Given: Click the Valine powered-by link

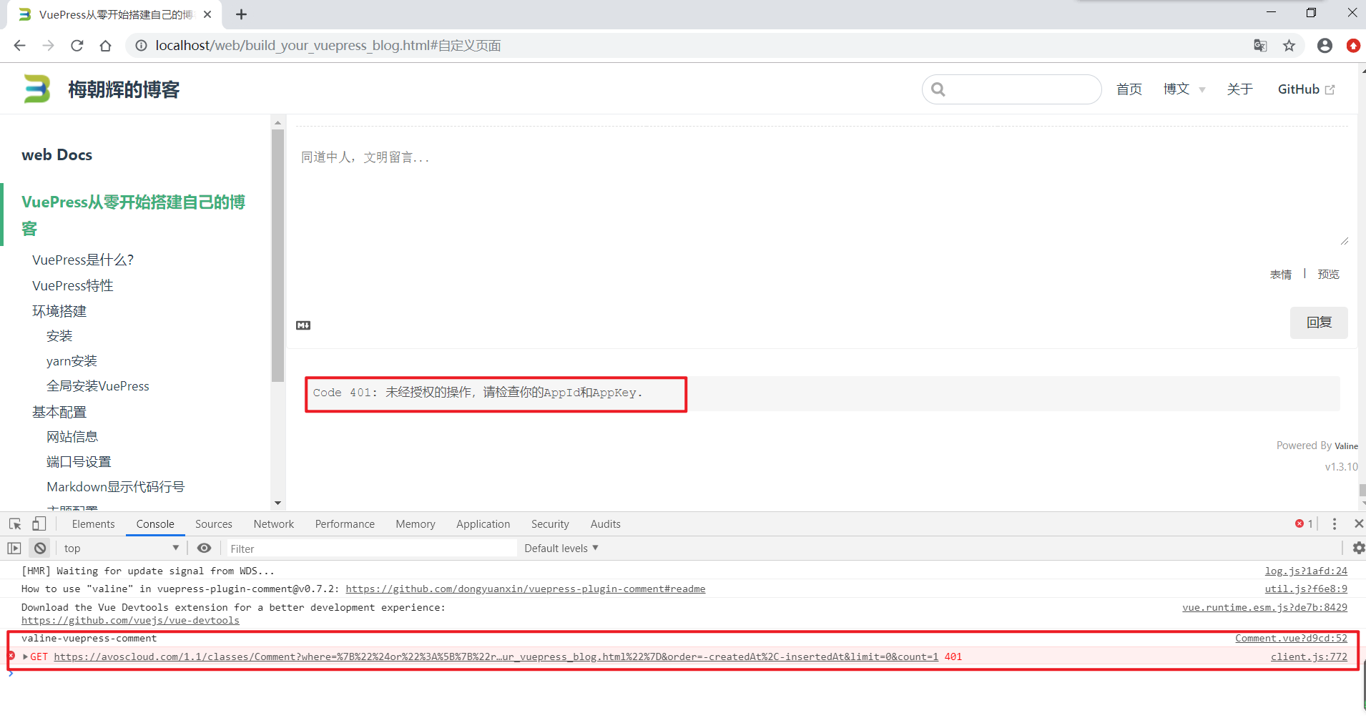Looking at the screenshot, I should [x=1346, y=446].
